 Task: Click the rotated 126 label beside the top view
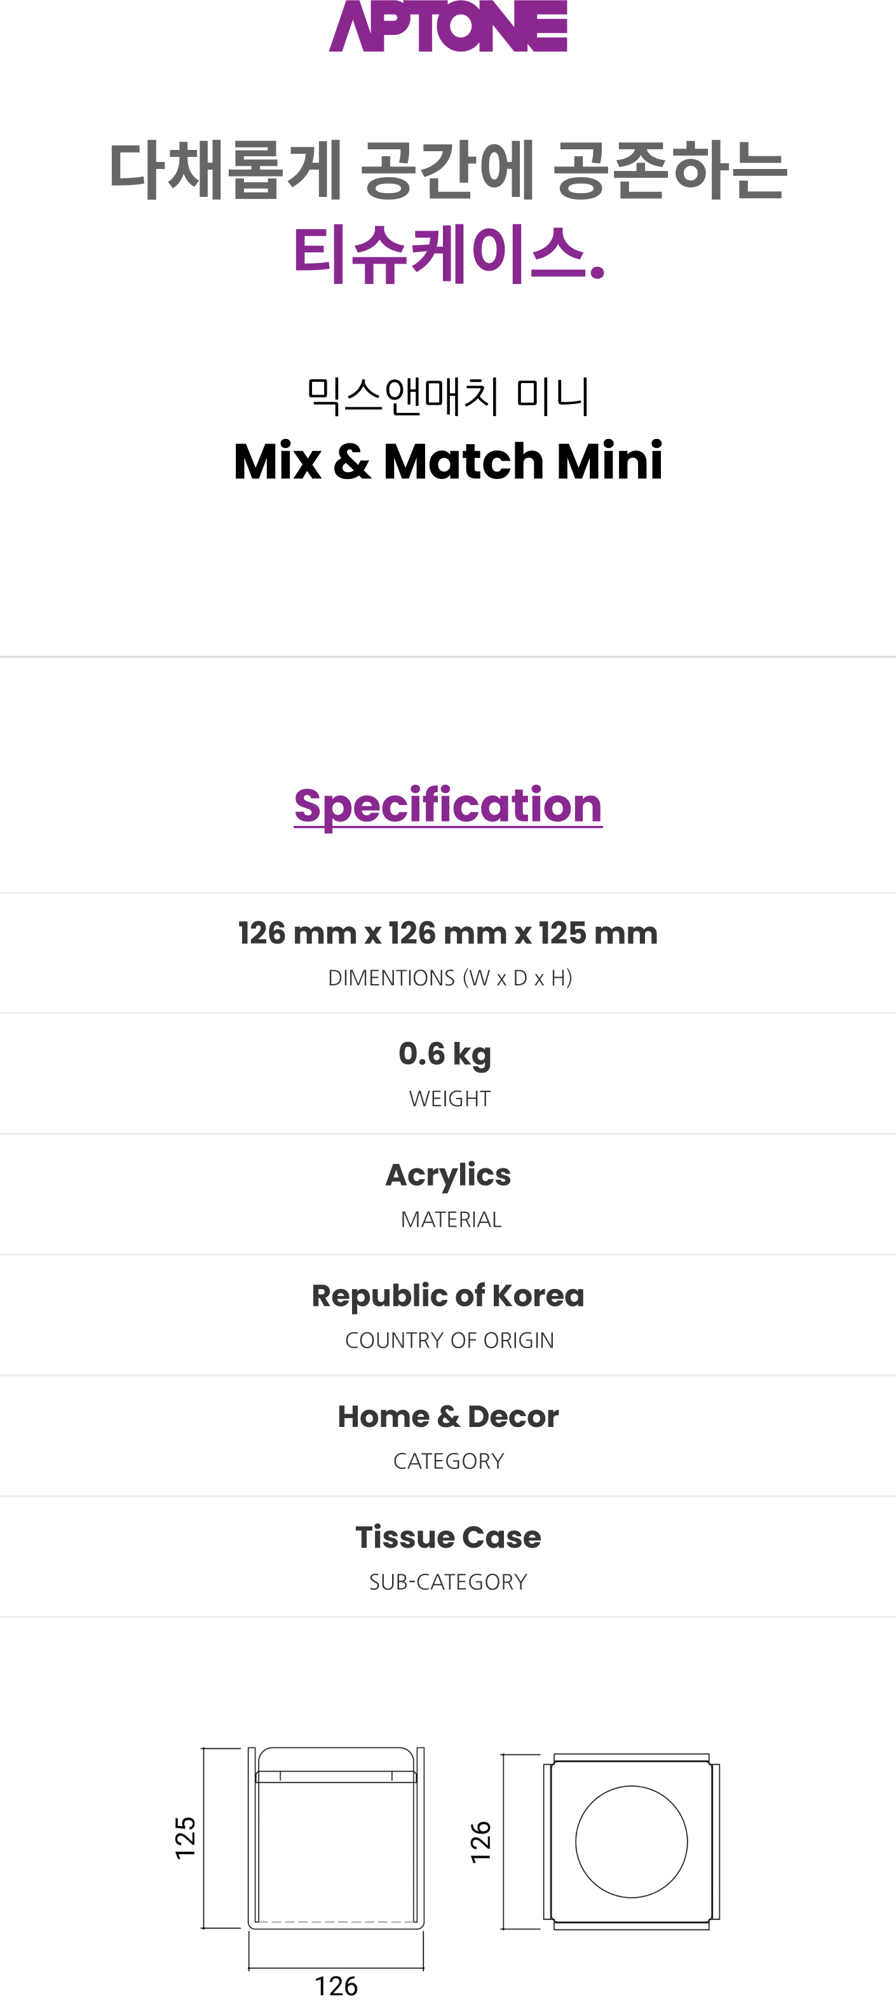click(x=480, y=1842)
